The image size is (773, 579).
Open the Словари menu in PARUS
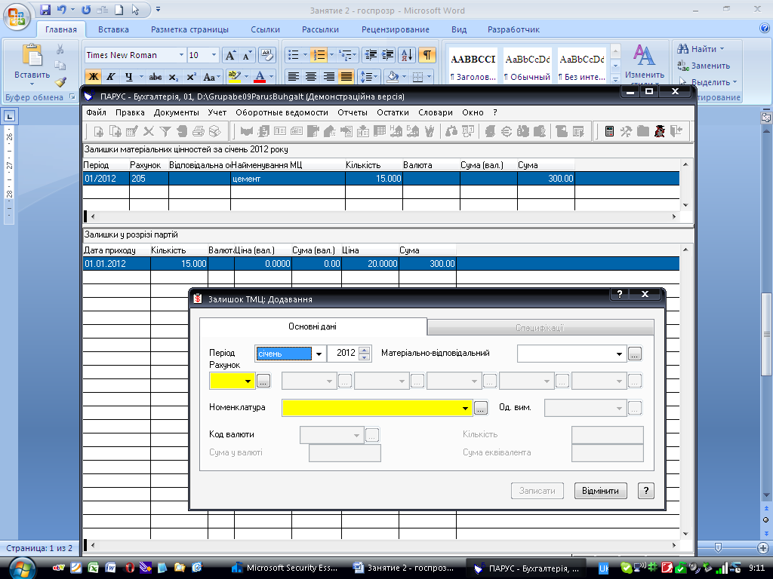pyautogui.click(x=436, y=112)
